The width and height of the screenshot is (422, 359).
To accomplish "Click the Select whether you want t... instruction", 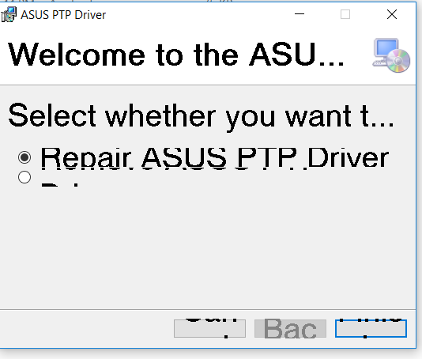I will 201,116.
